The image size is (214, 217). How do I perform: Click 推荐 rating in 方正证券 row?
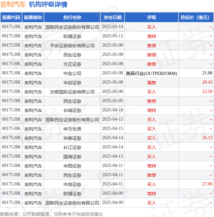(x=151, y=64)
